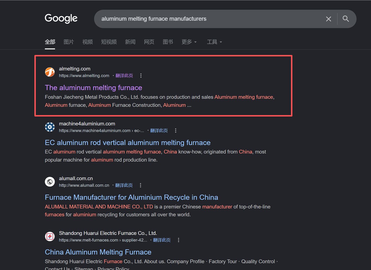The height and width of the screenshot is (270, 371).
Task: Click the machine4aluminium.com site name
Action: (x=87, y=124)
